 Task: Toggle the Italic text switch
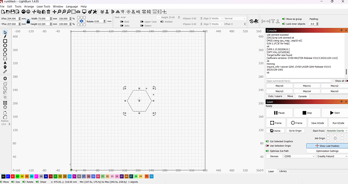click(122, 26)
